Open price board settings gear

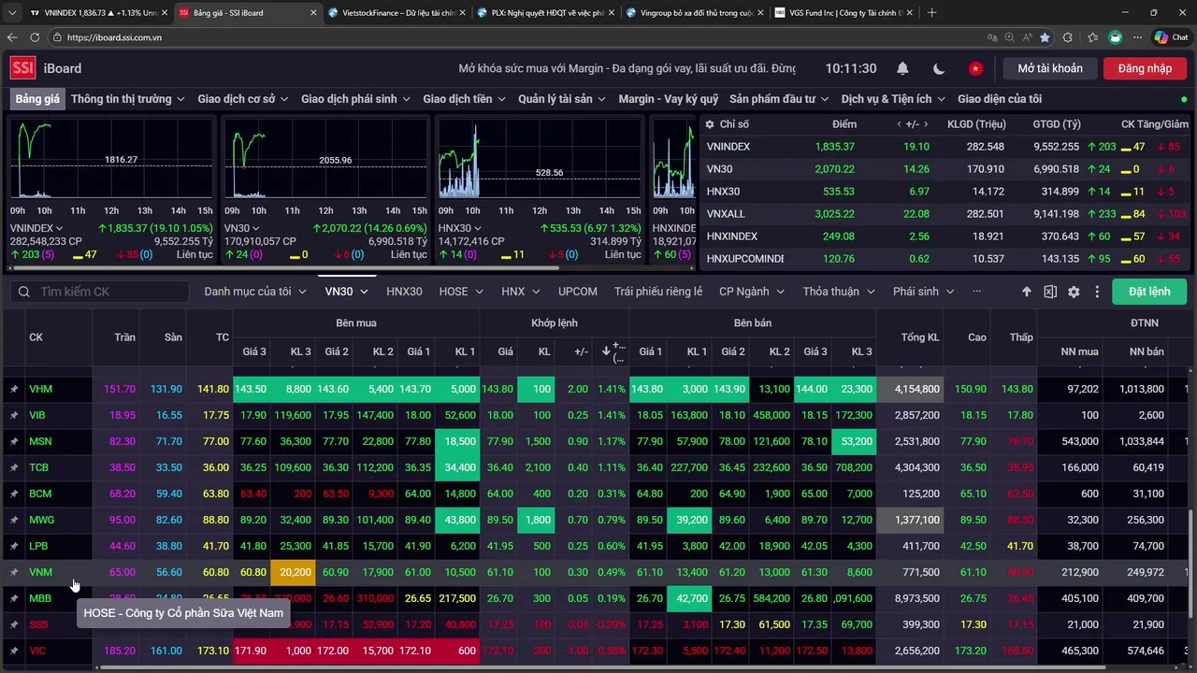[x=1074, y=292]
